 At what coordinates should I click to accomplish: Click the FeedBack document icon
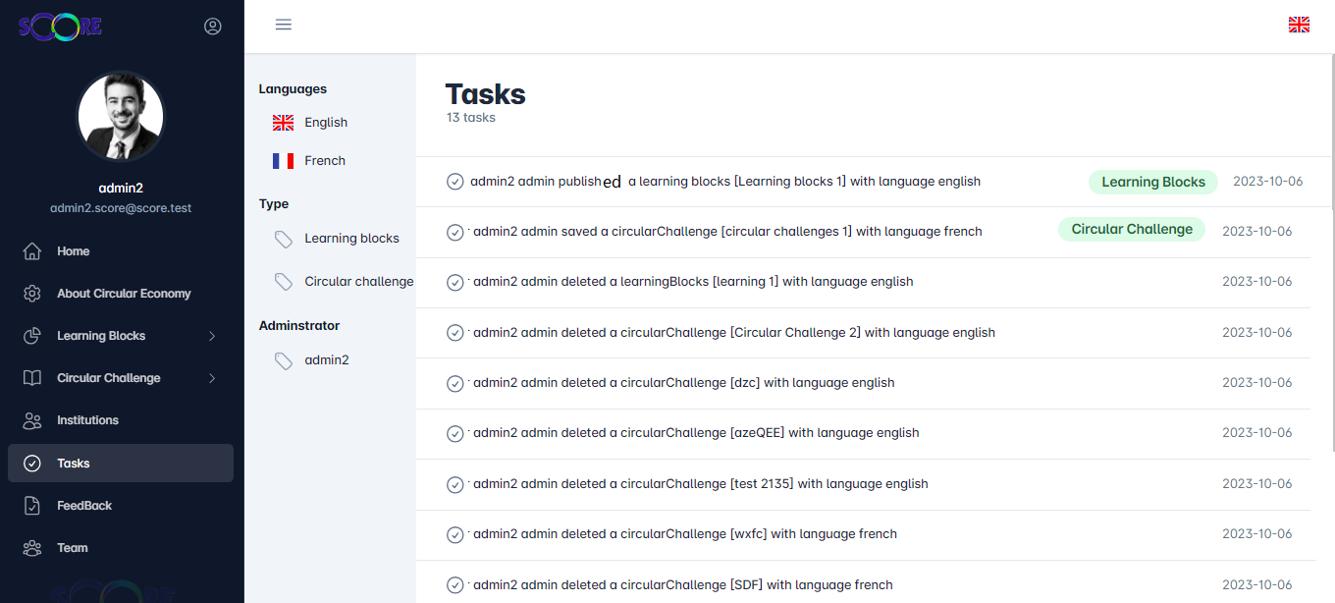(32, 506)
